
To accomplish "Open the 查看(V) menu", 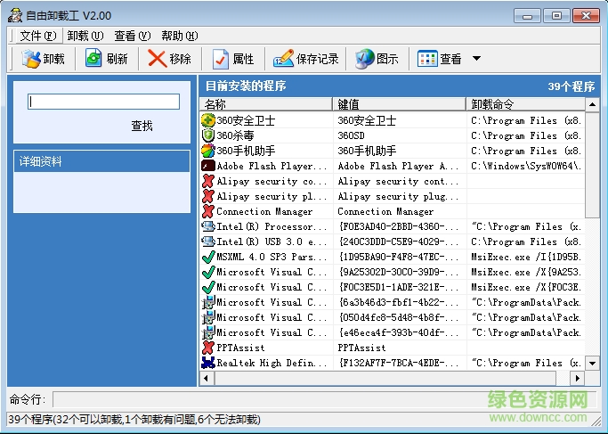I will pos(133,37).
